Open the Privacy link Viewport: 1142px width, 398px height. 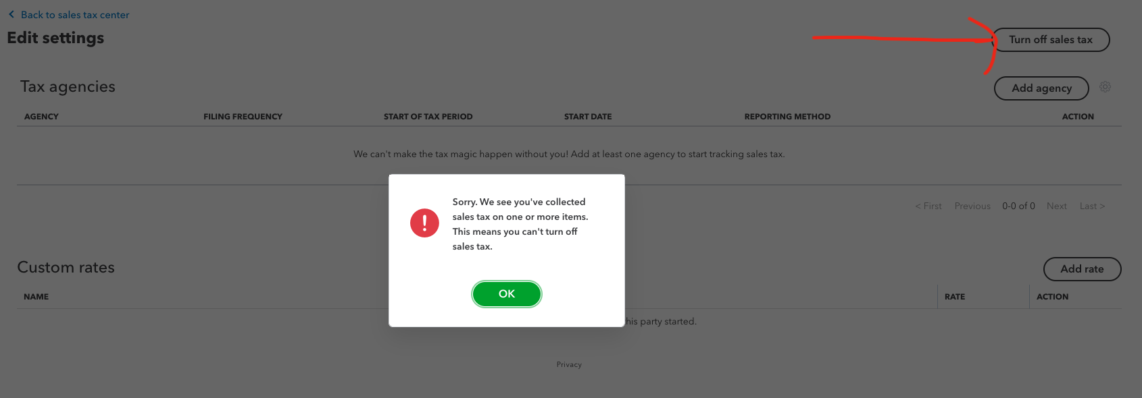click(569, 364)
